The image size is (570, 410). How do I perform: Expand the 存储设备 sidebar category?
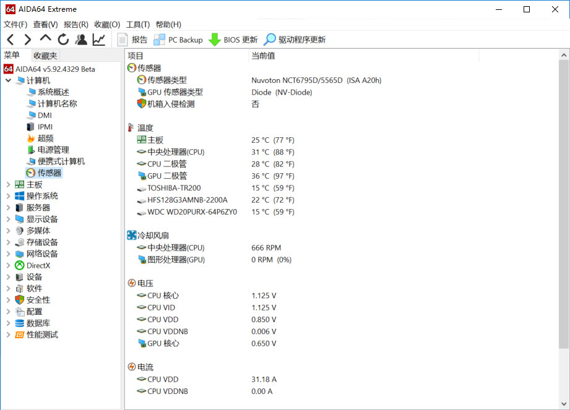point(9,242)
